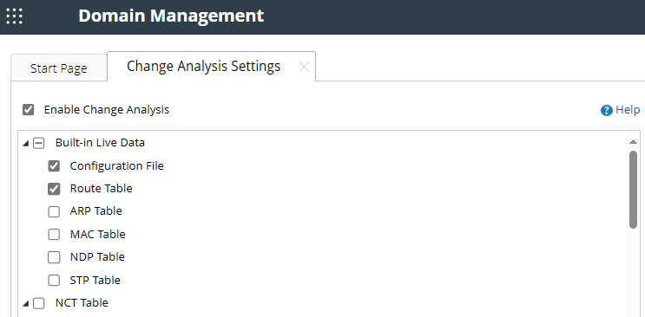Uncheck the Route Table checkbox

(54, 189)
